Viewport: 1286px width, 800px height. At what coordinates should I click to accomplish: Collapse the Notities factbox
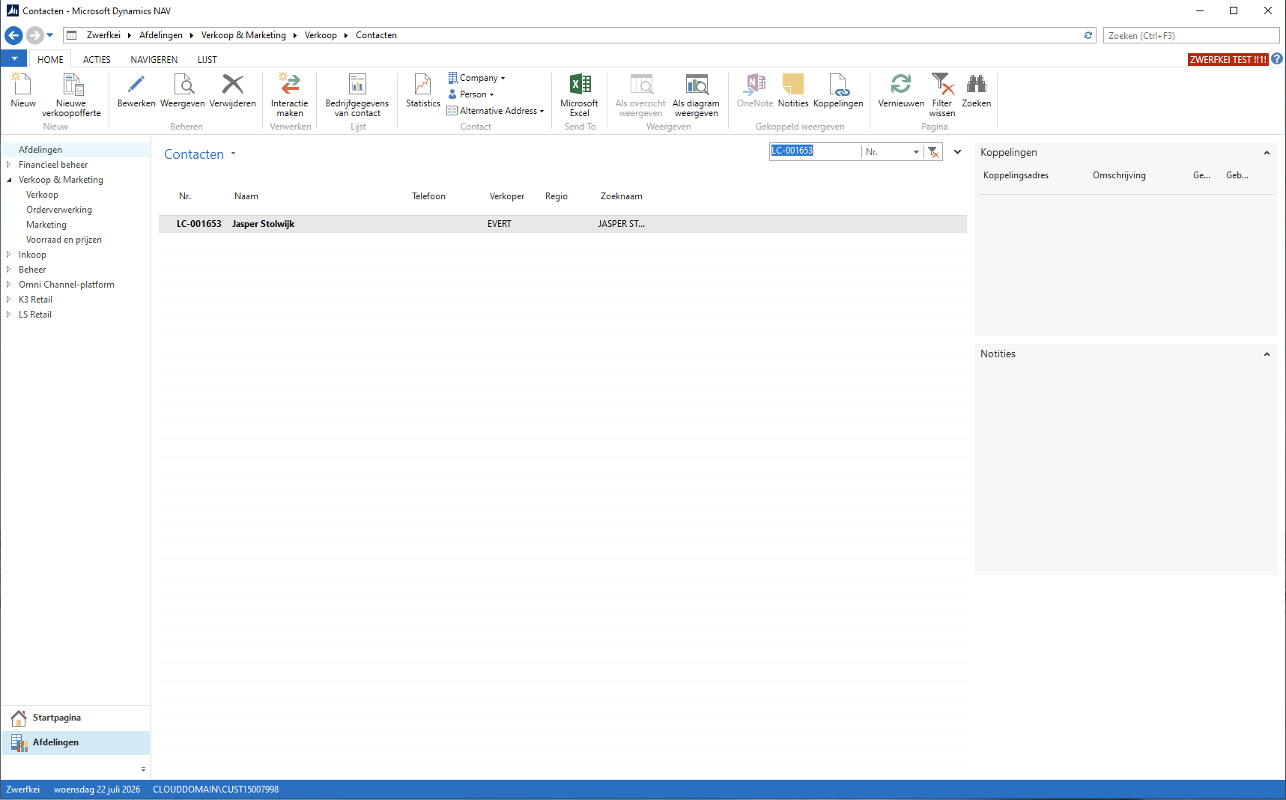pos(1267,354)
